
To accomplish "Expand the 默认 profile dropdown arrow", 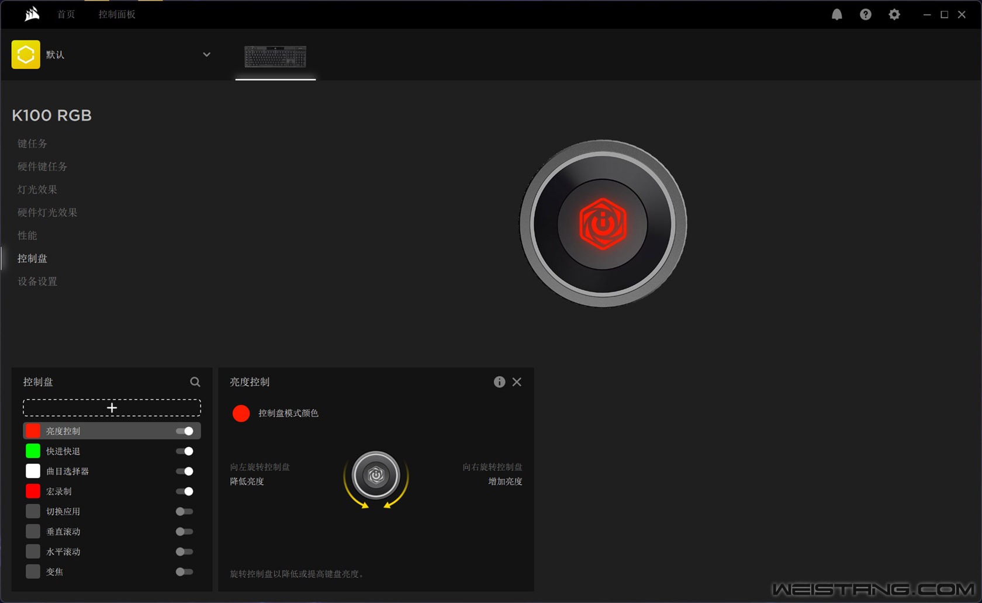I will [206, 54].
